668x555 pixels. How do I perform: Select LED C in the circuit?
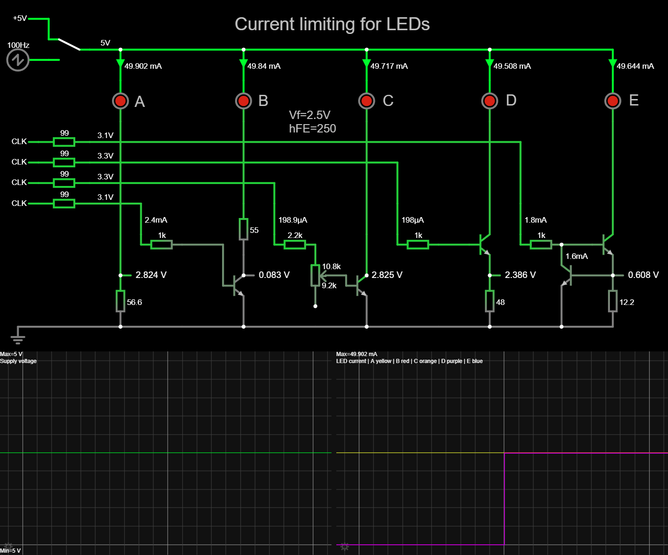point(367,100)
